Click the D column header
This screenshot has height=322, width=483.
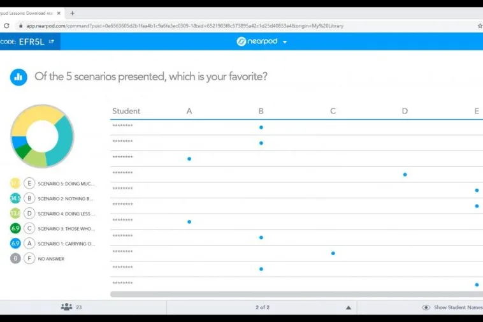(x=405, y=111)
